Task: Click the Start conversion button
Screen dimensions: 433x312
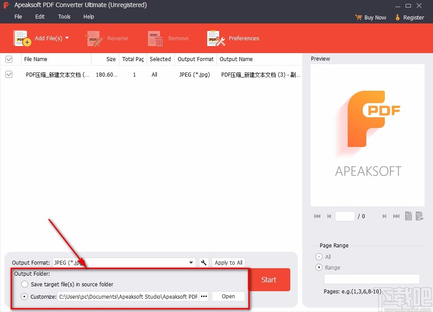Action: 269,280
